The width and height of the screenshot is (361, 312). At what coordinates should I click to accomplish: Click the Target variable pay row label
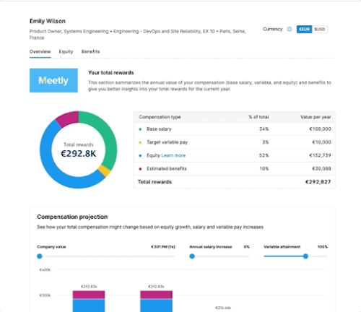[168, 142]
